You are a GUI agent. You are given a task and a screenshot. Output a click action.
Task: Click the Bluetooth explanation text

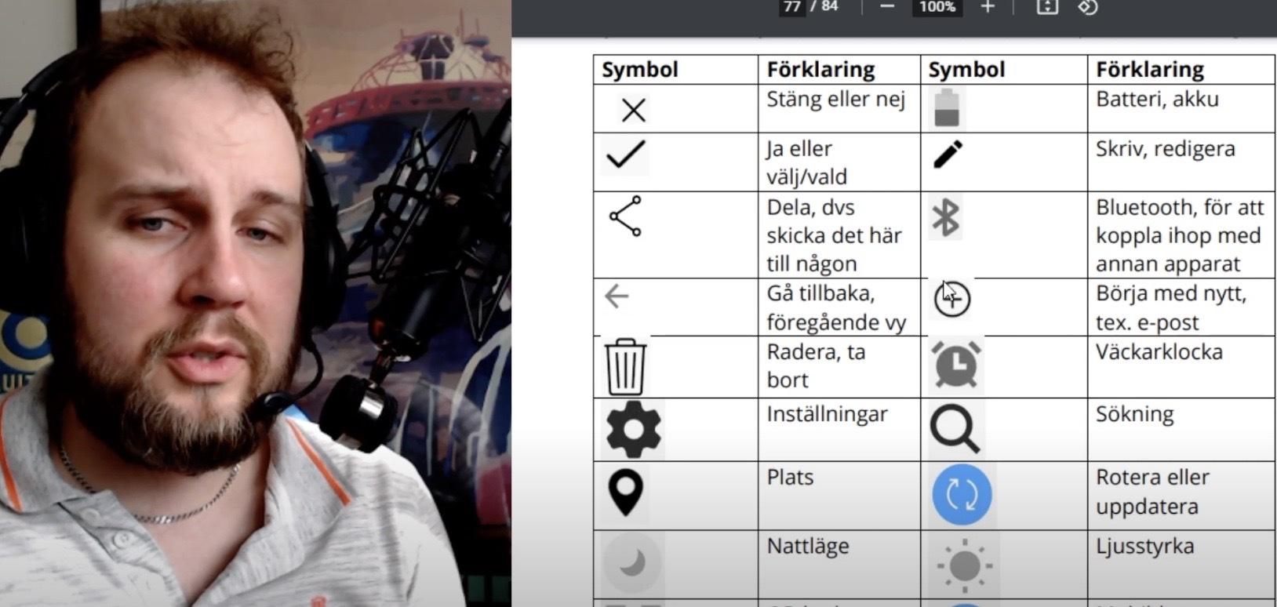[1180, 235]
